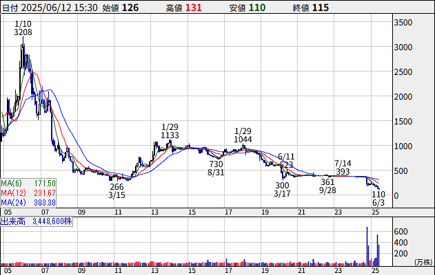Viewport: 435px width, 275px height.
Task: Click the low price value 110
Action: tap(257, 8)
